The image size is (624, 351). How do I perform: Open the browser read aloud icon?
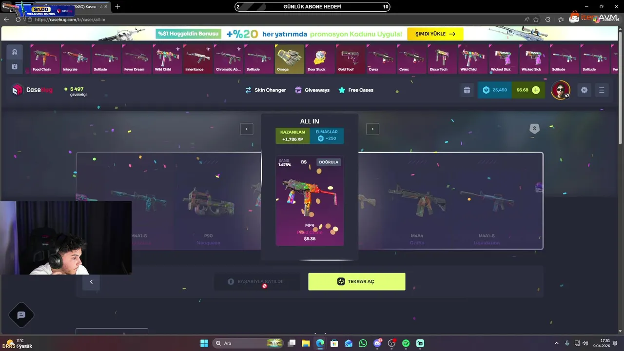pos(527,19)
